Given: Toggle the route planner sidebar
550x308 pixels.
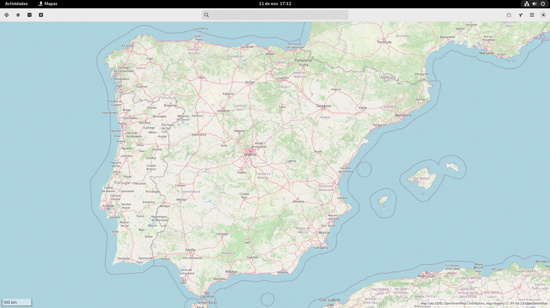Looking at the screenshot, I should pos(520,15).
